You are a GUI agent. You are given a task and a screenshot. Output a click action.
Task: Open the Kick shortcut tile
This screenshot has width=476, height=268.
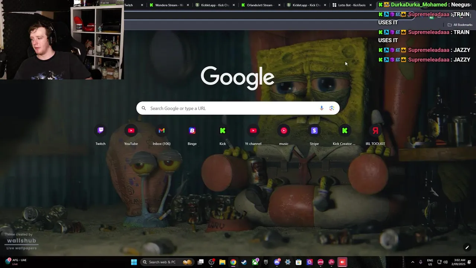(x=223, y=135)
